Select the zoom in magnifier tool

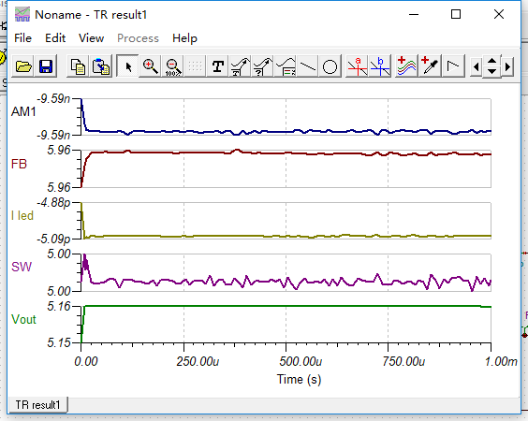tap(150, 66)
